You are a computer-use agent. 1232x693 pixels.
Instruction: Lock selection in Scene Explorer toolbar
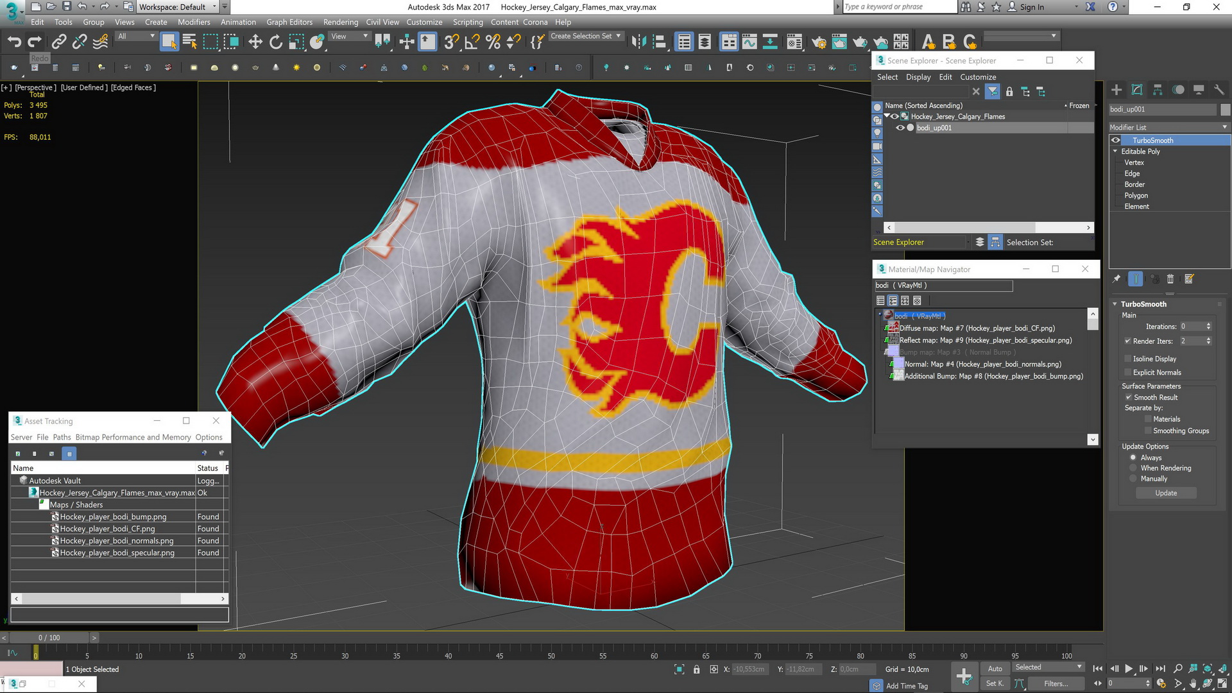click(1009, 92)
